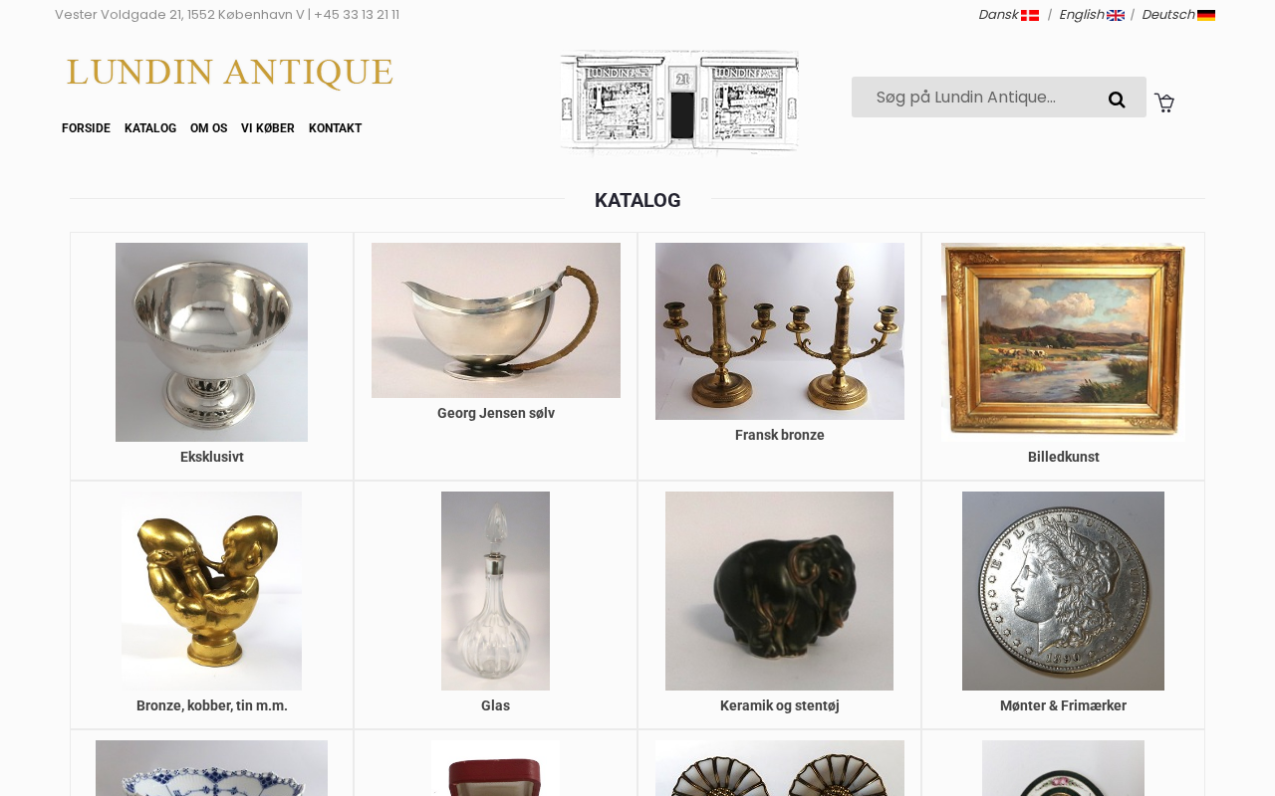Open Keramik og stentøj category

[x=780, y=705]
